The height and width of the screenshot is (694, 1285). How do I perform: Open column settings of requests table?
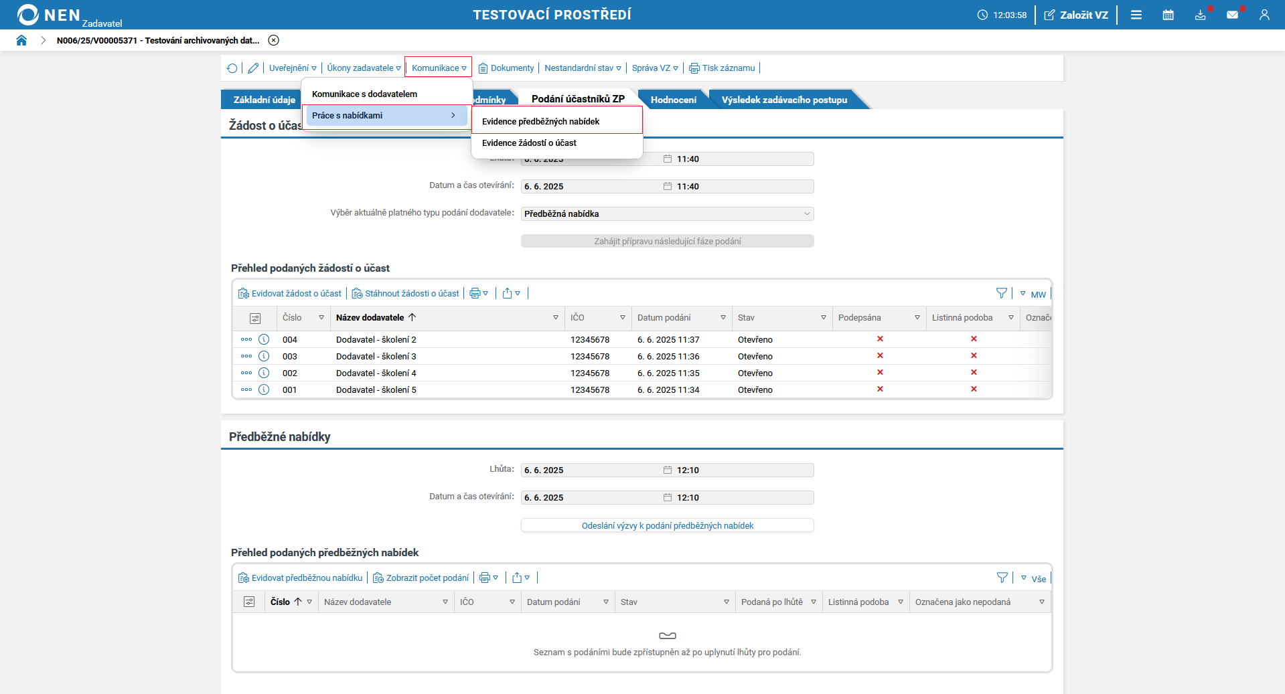tap(255, 319)
